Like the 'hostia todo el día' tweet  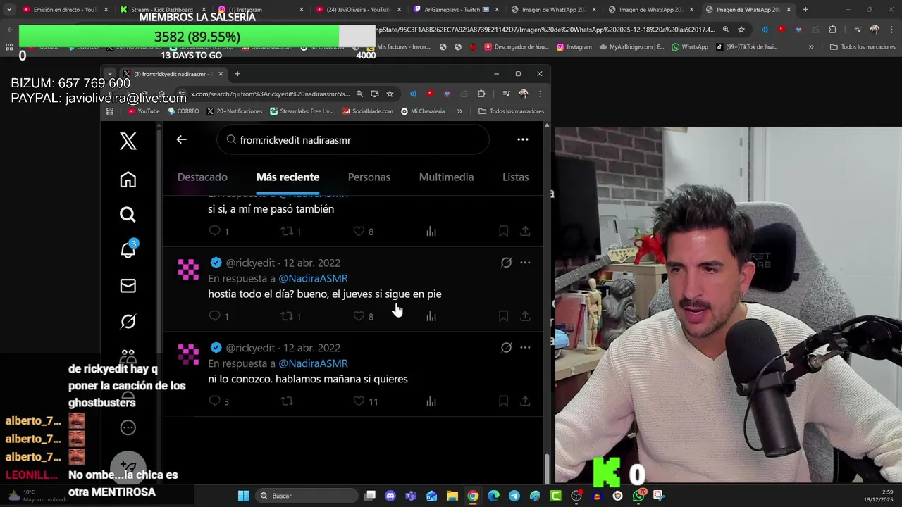click(x=359, y=316)
